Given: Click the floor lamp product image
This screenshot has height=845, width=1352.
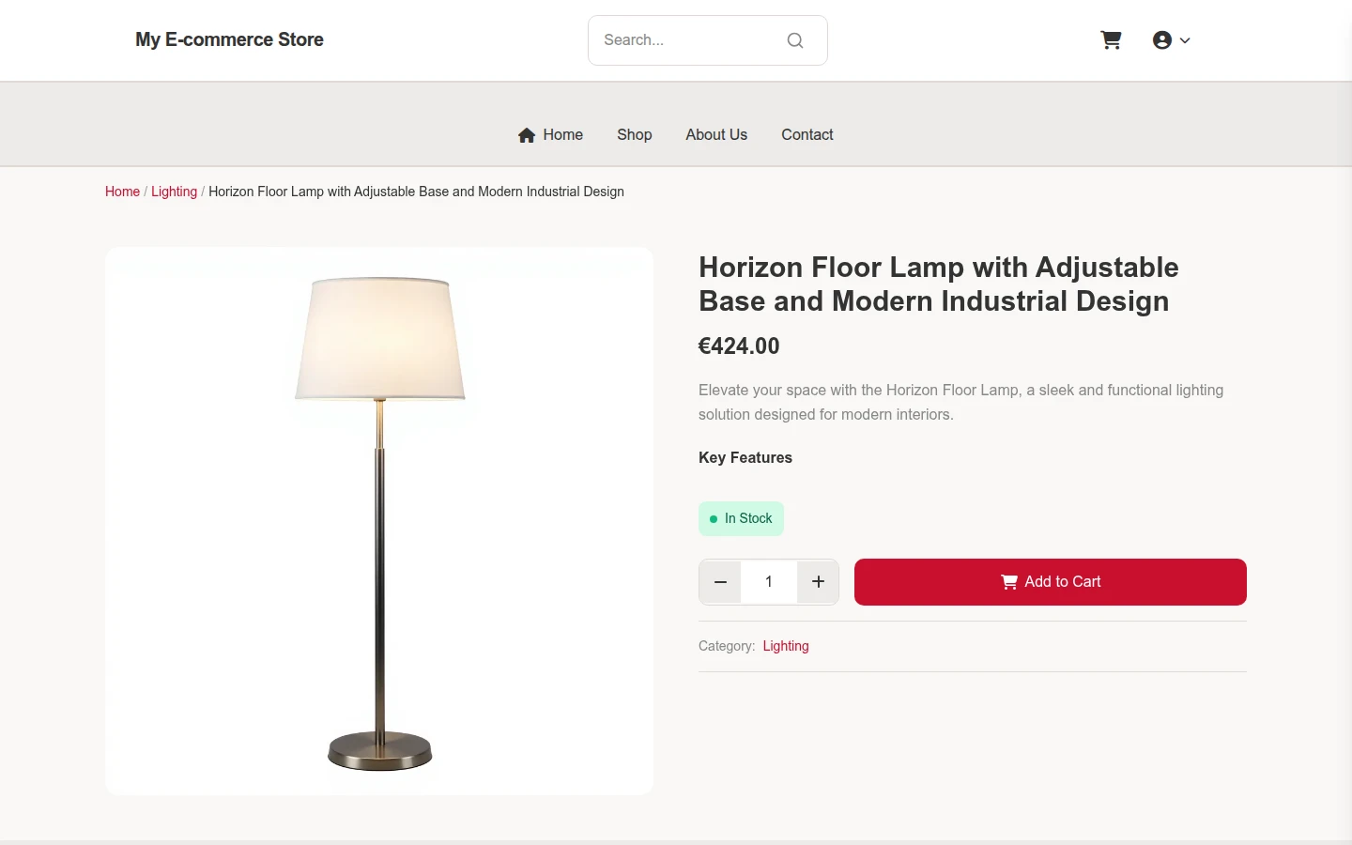Looking at the screenshot, I should coord(379,521).
